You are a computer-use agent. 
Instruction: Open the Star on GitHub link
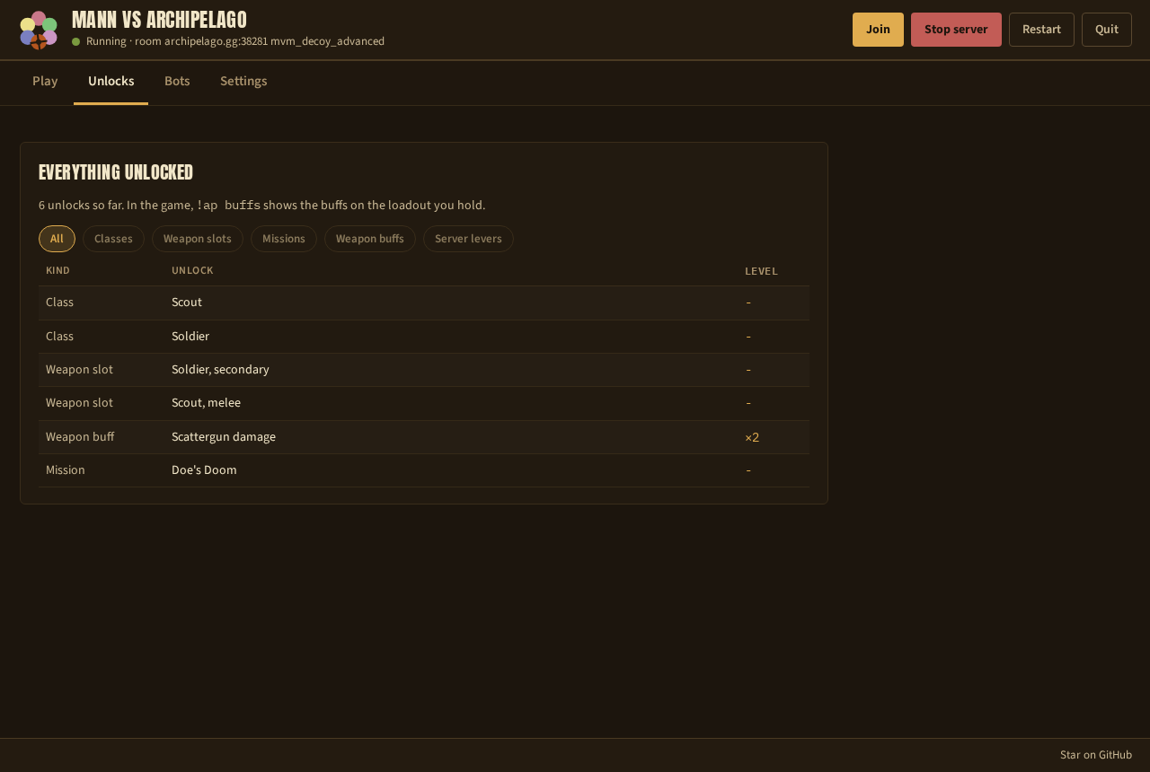pyautogui.click(x=1096, y=755)
